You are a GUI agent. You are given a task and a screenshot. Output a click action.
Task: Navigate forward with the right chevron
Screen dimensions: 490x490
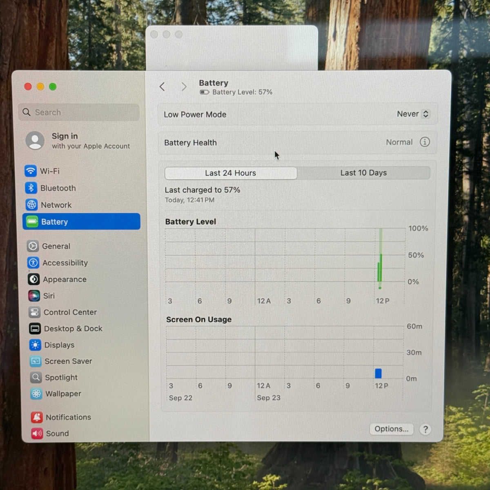(x=184, y=87)
